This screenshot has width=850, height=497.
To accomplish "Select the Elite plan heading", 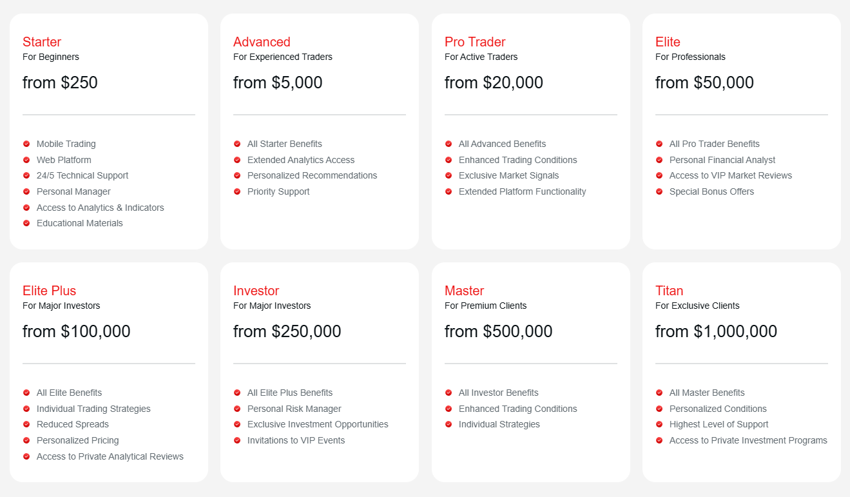I will coord(668,42).
